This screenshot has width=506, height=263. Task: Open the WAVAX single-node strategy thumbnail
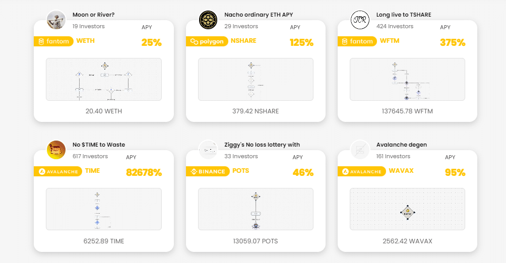(x=407, y=209)
